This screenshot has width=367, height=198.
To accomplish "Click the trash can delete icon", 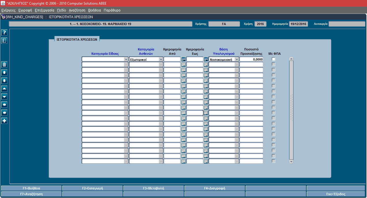I will [x=4, y=65].
